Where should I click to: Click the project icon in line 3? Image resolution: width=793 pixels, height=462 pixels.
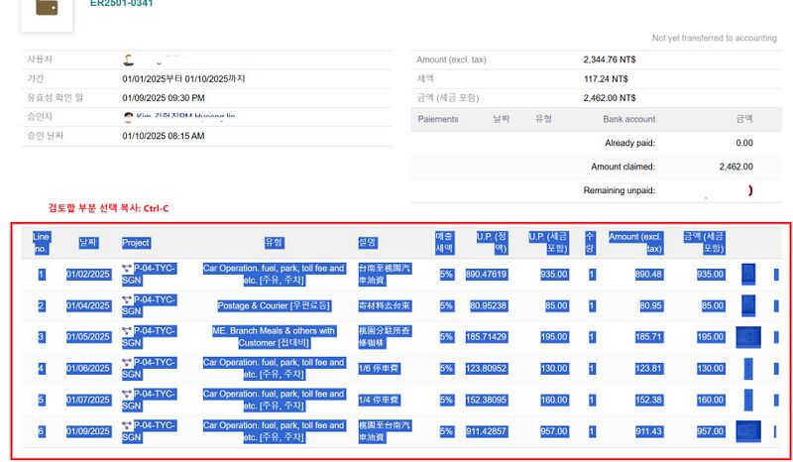coord(127,331)
